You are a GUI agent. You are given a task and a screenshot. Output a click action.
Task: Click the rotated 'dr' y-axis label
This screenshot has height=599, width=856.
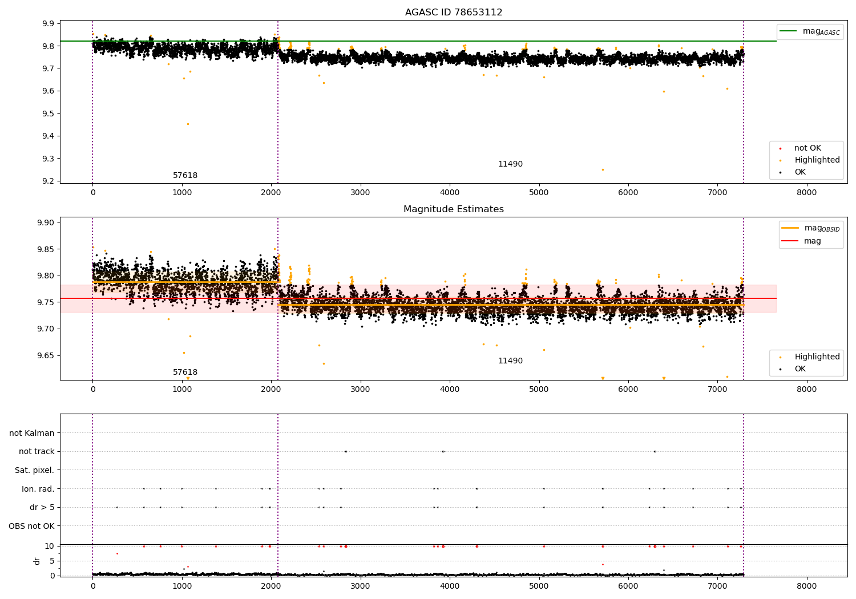click(37, 561)
